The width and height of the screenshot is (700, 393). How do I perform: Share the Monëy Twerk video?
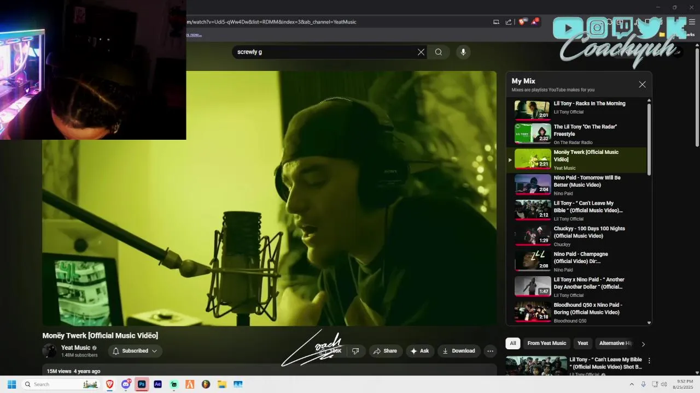click(x=386, y=351)
